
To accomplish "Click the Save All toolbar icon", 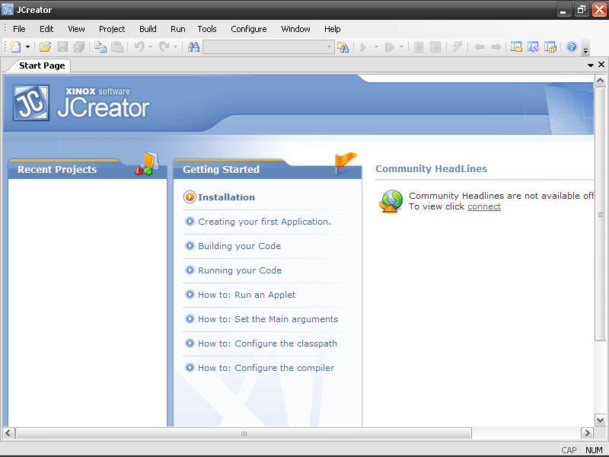I will (79, 47).
